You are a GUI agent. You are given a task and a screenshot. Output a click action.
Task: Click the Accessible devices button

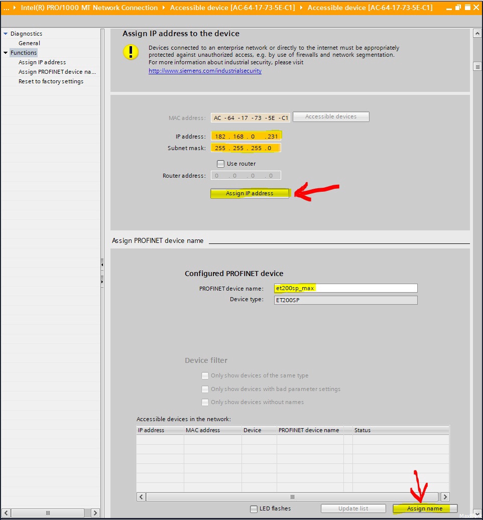point(331,117)
